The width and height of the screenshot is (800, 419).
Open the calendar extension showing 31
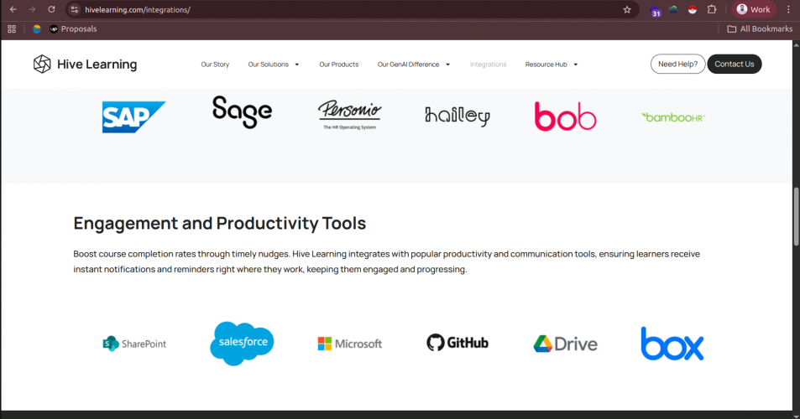(655, 11)
